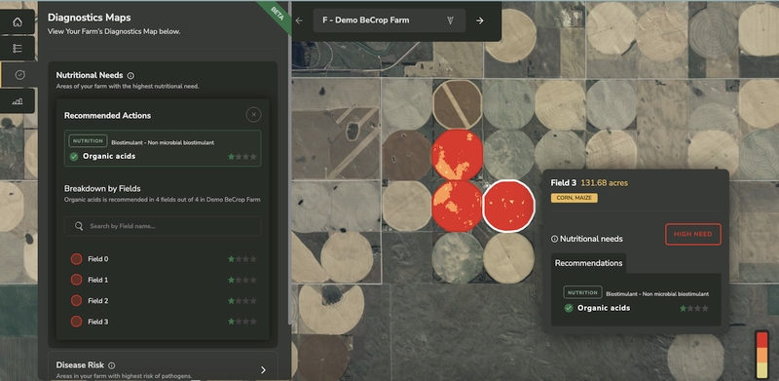Screen dimensions: 779x381
Task: Click the NUTRITION tag in Recommended Actions
Action: tap(88, 141)
